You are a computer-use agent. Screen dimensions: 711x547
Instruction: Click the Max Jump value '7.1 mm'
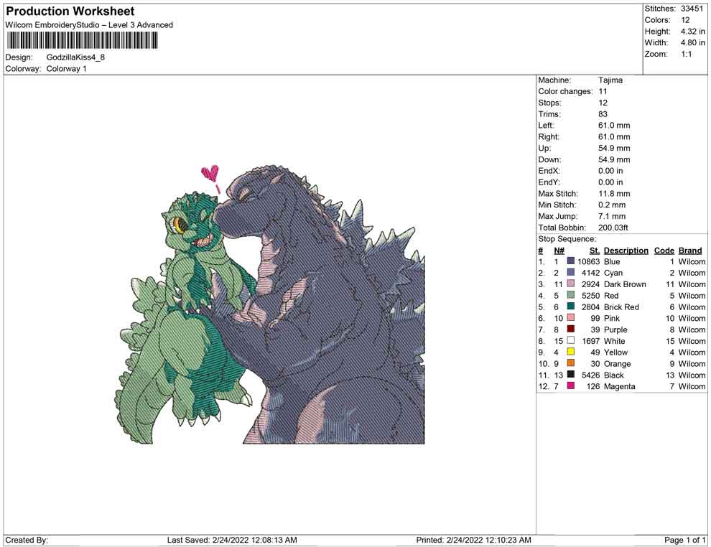(612, 216)
